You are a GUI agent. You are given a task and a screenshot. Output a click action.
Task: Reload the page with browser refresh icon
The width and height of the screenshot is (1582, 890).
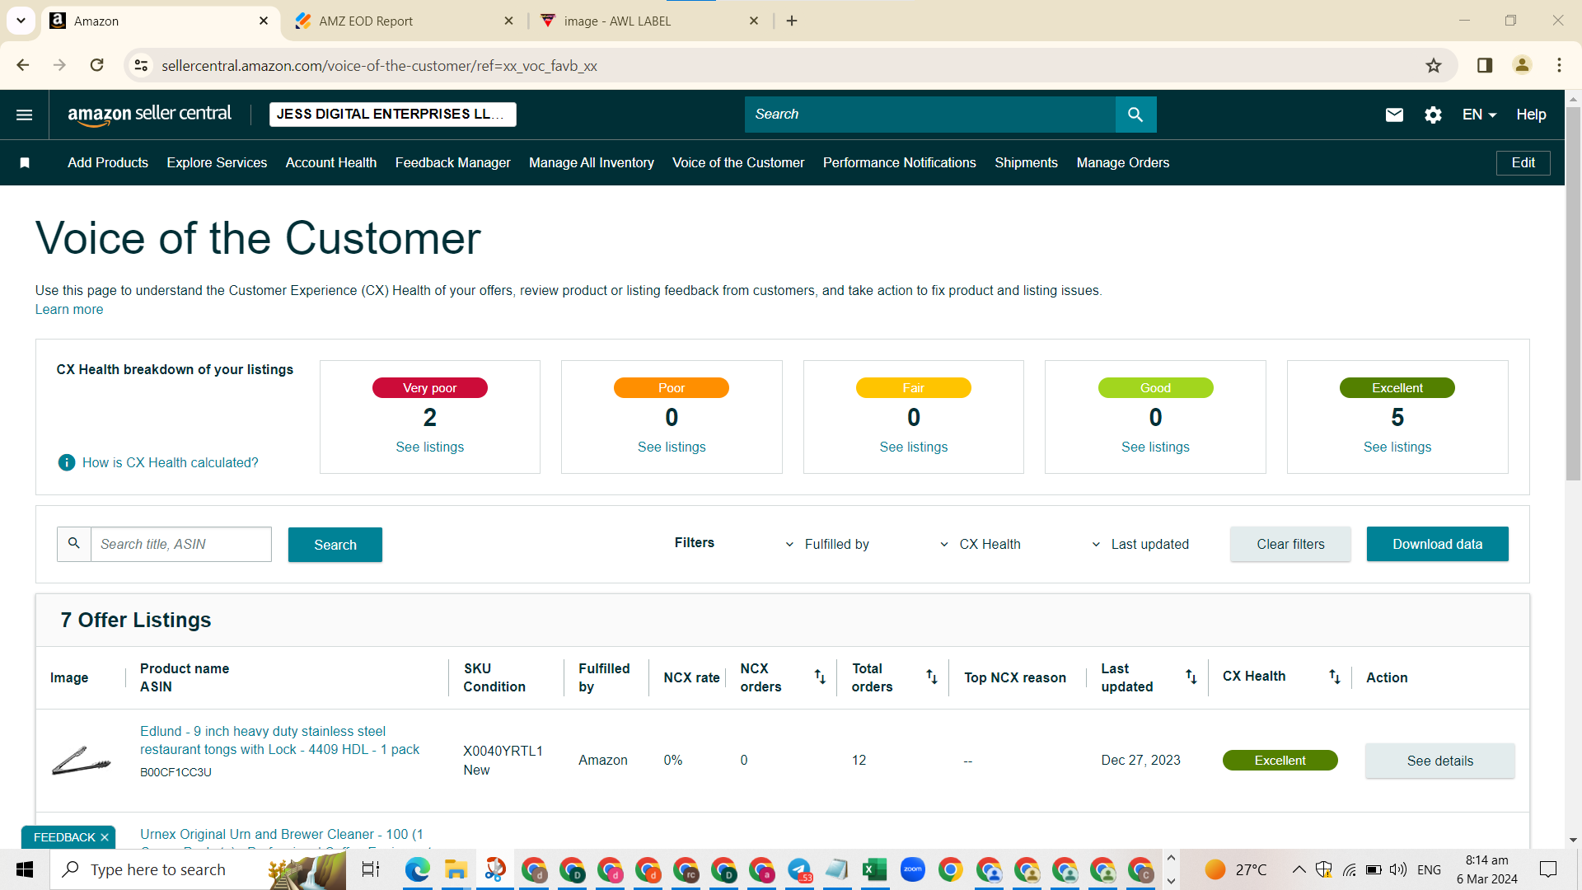coord(96,65)
